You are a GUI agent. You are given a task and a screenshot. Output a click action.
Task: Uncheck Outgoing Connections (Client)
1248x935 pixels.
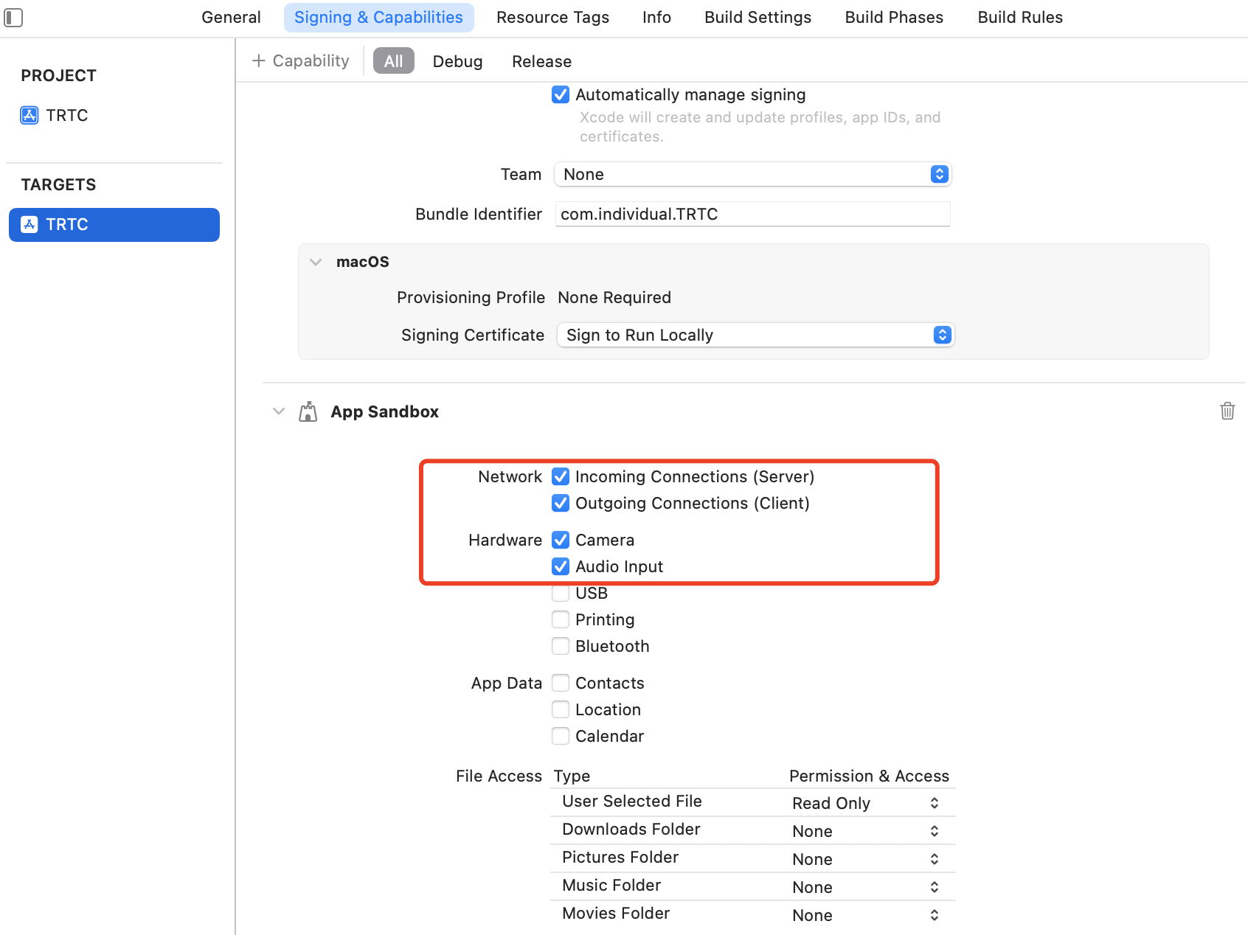(x=561, y=503)
